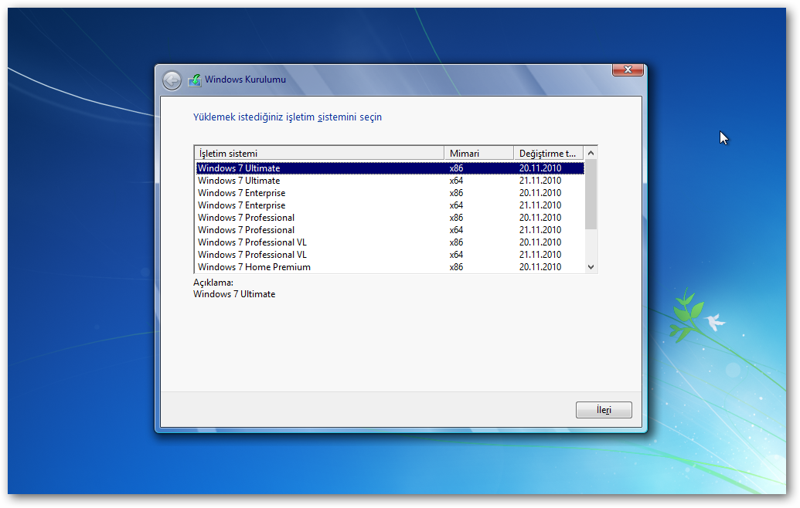The width and height of the screenshot is (800, 508).
Task: Sort by Değiştirme t... column header
Action: pyautogui.click(x=549, y=154)
